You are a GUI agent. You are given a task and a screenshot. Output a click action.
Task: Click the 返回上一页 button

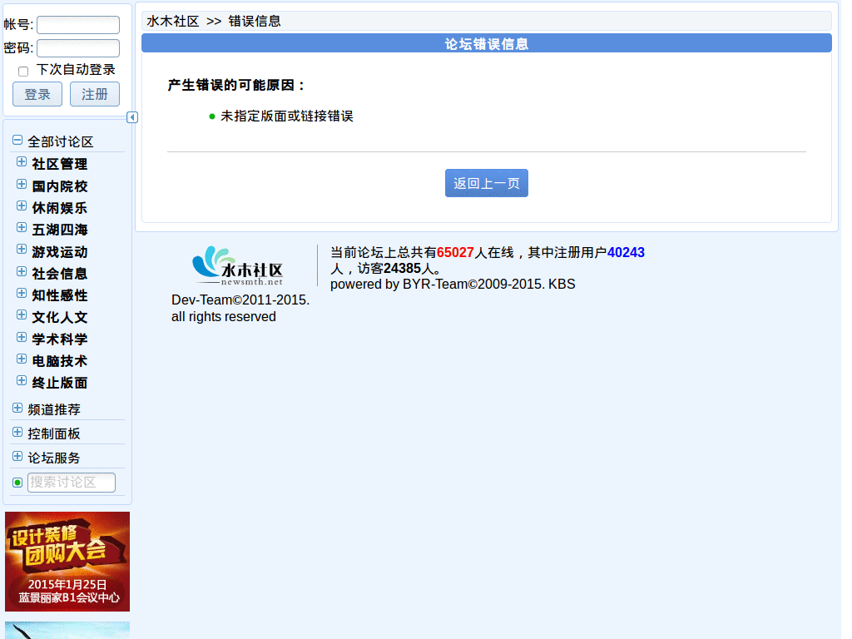coord(486,182)
